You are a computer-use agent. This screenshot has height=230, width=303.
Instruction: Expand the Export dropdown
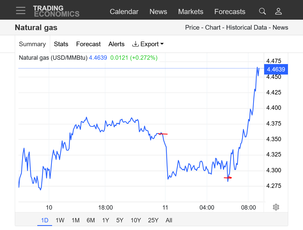tap(148, 44)
